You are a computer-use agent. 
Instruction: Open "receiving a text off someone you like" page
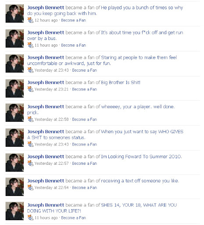[140, 181]
